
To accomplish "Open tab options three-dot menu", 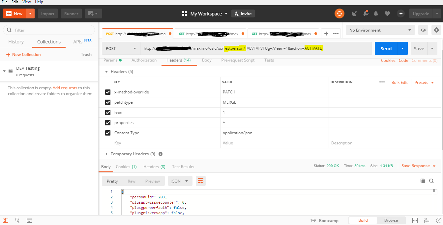I will [336, 33].
